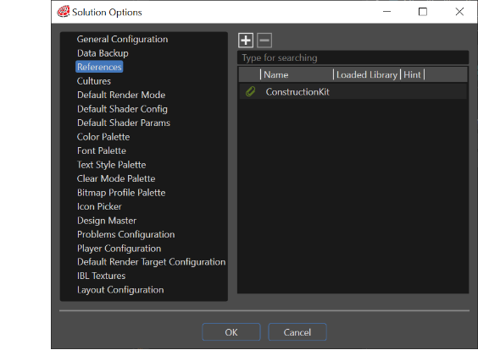This screenshot has width=478, height=350.
Task: Click the Solution Options app logo
Action: click(64, 12)
